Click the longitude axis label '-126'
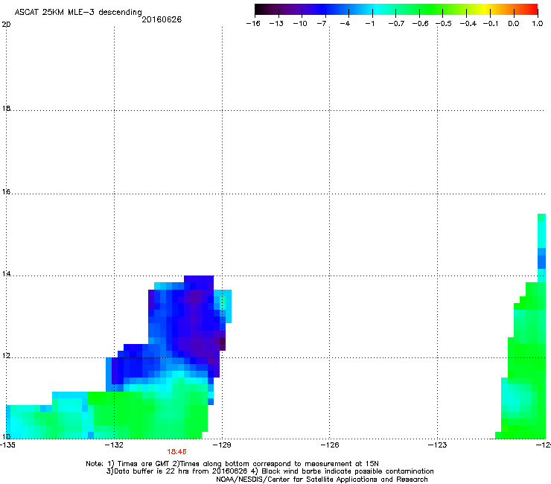 point(330,445)
